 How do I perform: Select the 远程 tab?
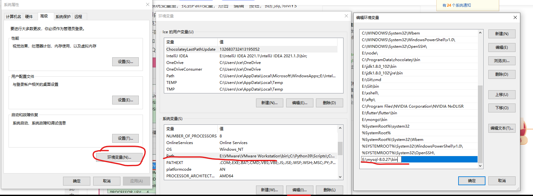tap(78, 16)
